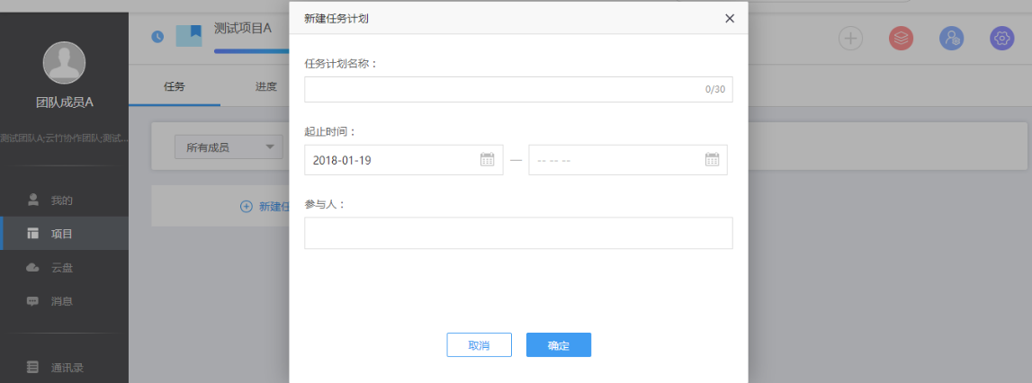Click the bookmark project icon
Viewport: 1032px width, 383px height.
coord(189,35)
